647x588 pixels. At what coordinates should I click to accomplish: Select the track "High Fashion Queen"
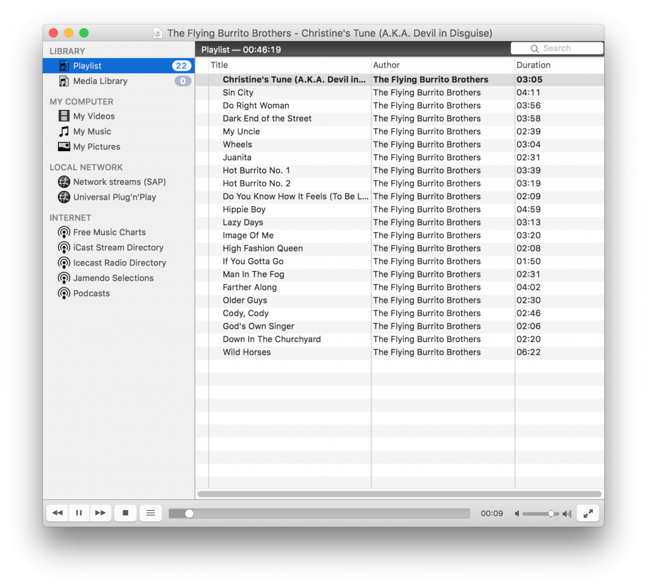pos(399,248)
